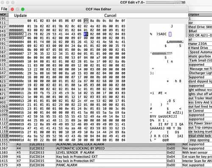The height and width of the screenshot is (168, 212).
Task: Click byte 25 in row 00000002
Action: click(x=29, y=34)
